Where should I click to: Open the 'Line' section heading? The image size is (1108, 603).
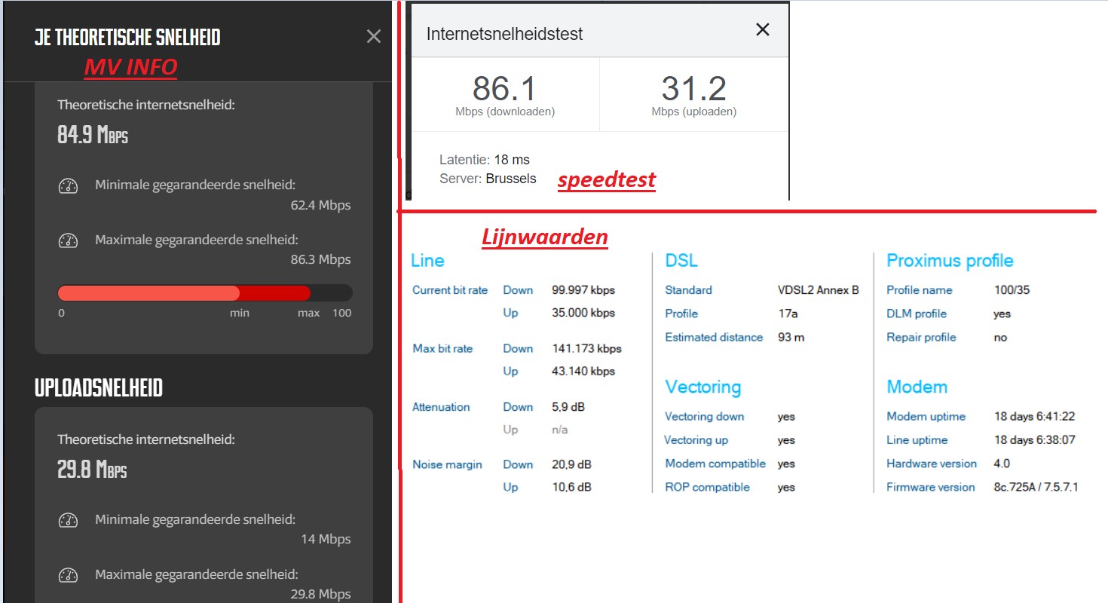pyautogui.click(x=427, y=261)
